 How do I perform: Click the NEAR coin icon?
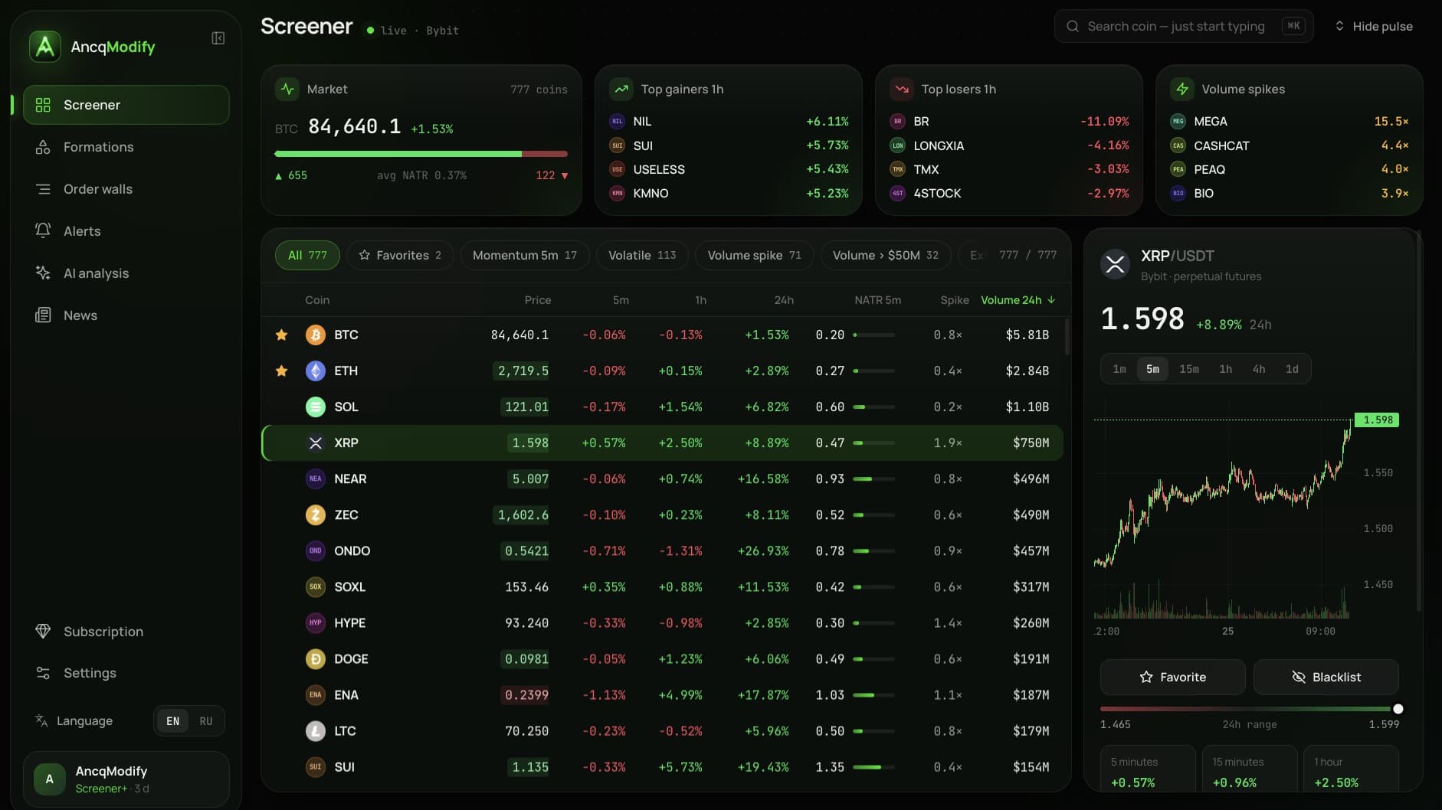pos(316,478)
